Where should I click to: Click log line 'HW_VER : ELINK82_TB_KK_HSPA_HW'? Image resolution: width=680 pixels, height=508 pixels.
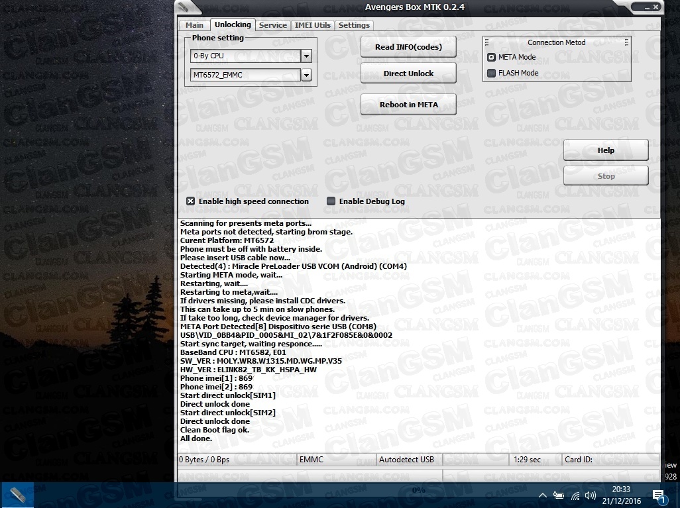[249, 370]
